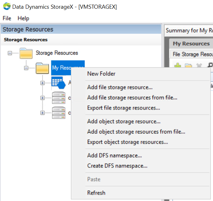Select the highlighted My Resources tree item
213x201 pixels.
point(68,68)
